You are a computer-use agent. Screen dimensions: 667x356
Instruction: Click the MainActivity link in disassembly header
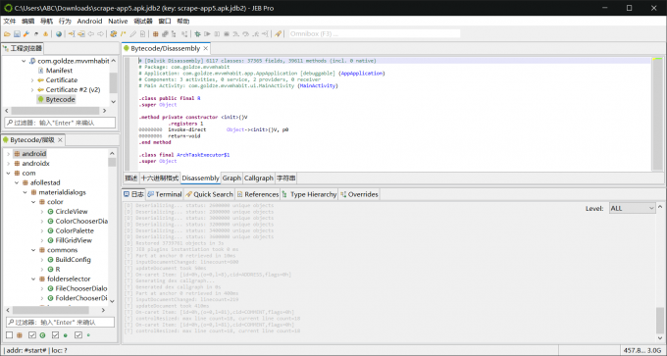coord(318,86)
